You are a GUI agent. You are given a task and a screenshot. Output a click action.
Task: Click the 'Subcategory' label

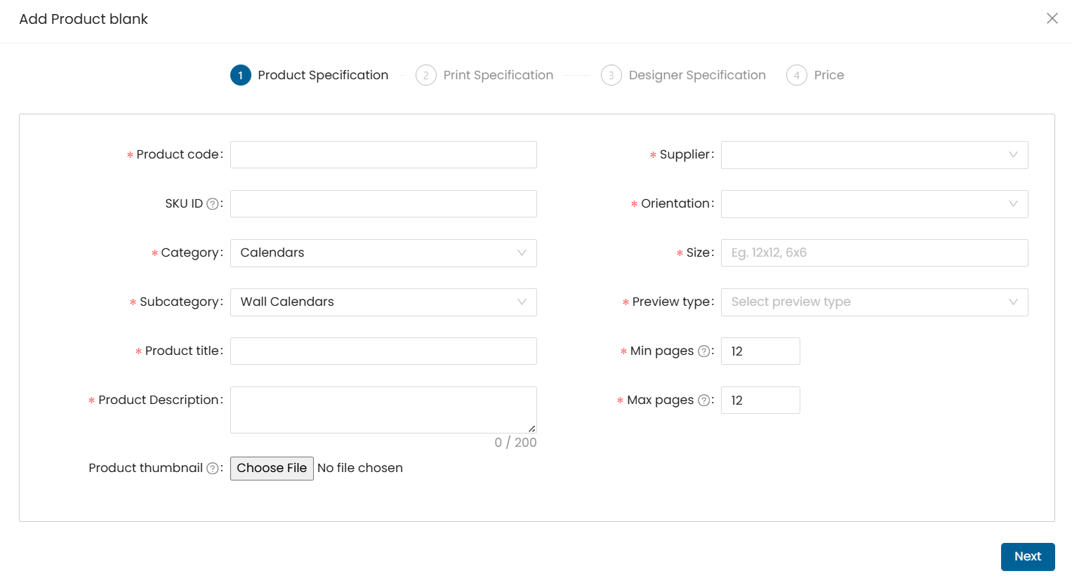(x=180, y=302)
